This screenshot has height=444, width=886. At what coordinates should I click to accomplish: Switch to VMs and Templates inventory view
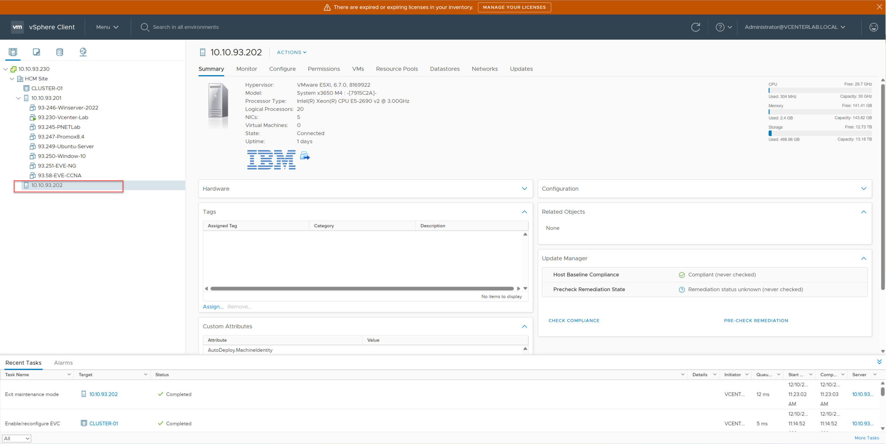36,52
